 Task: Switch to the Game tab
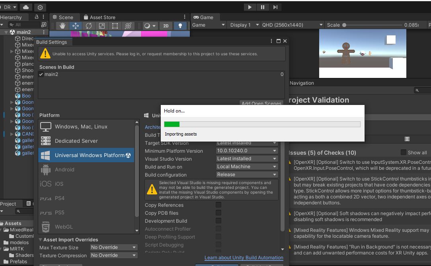click(x=203, y=17)
